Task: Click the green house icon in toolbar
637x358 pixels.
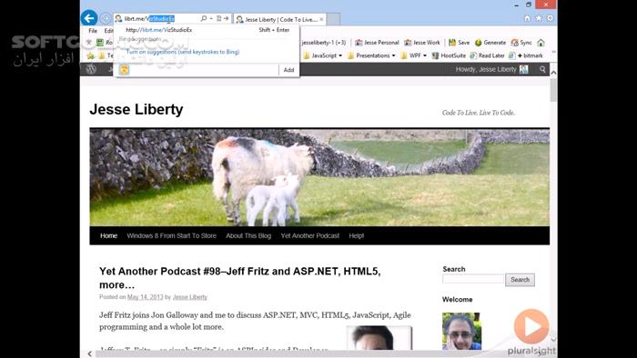Action: point(541,43)
